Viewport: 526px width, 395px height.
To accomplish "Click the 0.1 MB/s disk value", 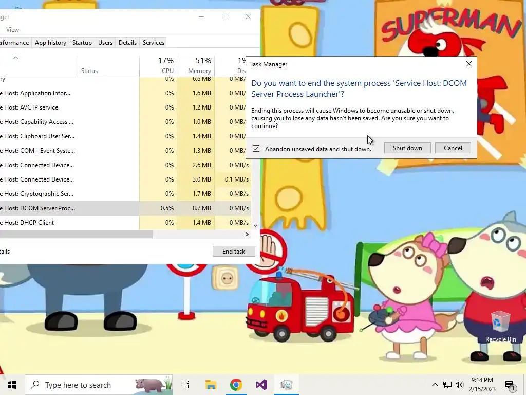I will click(x=236, y=179).
